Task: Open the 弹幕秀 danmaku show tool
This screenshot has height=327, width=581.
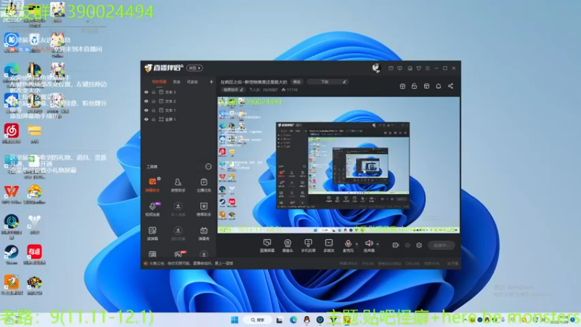Action: [x=203, y=233]
